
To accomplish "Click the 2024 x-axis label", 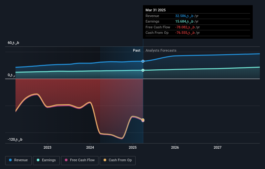I will point(90,147).
